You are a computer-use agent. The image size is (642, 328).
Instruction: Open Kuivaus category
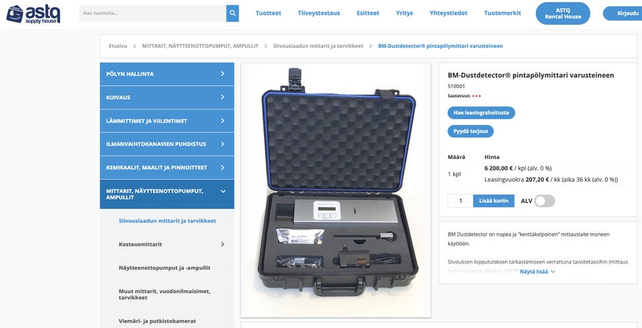point(167,98)
